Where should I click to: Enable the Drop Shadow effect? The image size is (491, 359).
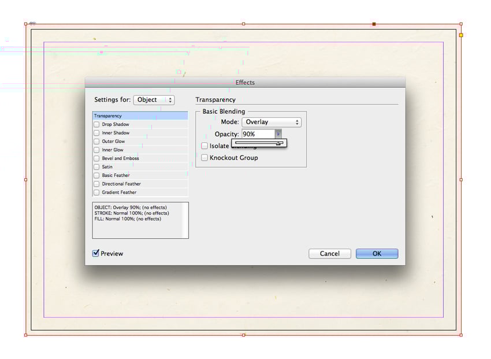(96, 124)
